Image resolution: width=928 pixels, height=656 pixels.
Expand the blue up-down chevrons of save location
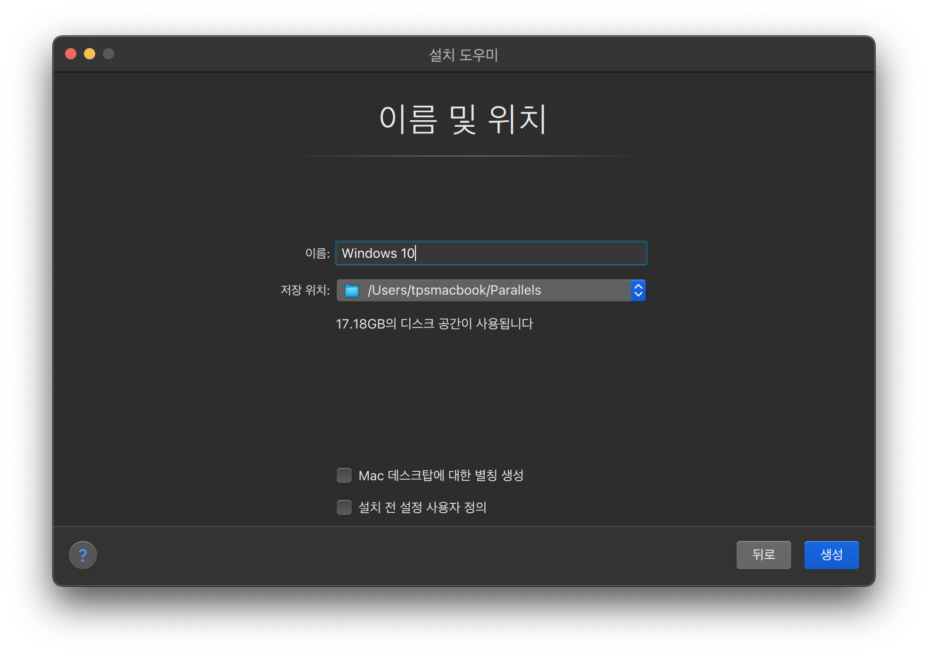[638, 290]
